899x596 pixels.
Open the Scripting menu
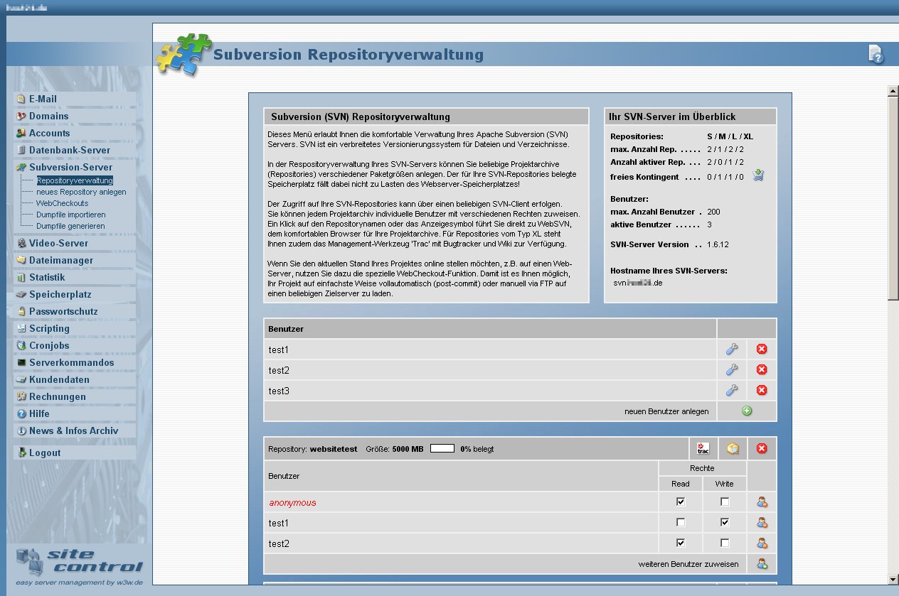(x=75, y=328)
